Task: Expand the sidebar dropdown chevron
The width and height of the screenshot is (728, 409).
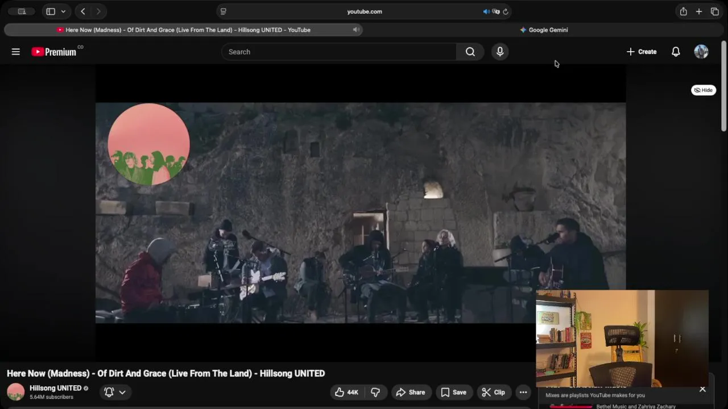Action: (63, 11)
